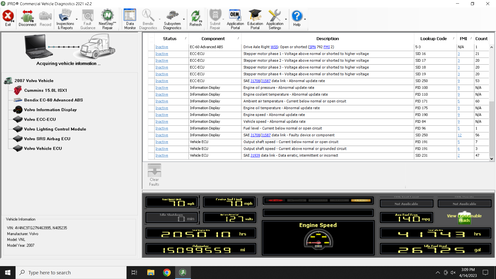
Task: Open Subsystem Diagnostics
Action: tap(172, 19)
